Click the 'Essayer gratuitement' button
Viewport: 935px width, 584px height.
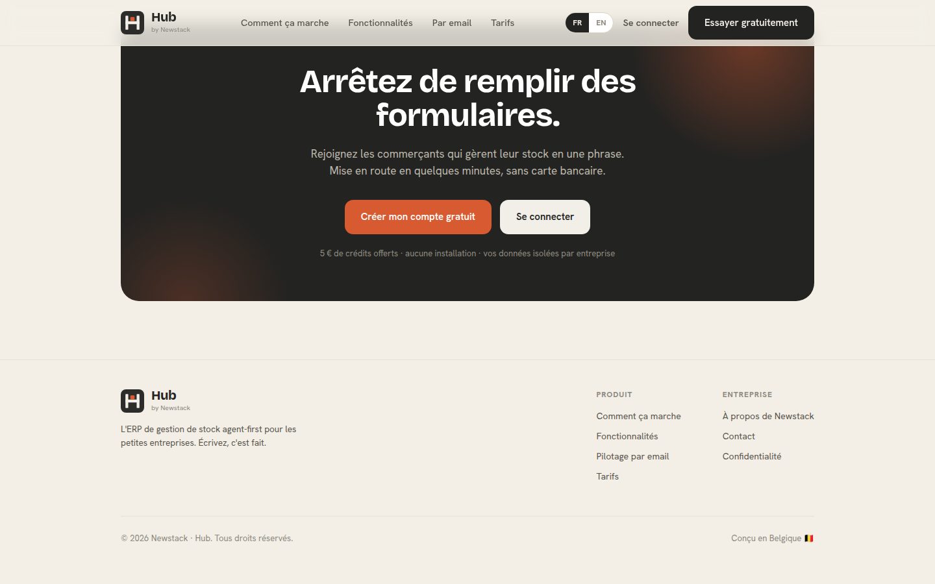click(x=751, y=23)
